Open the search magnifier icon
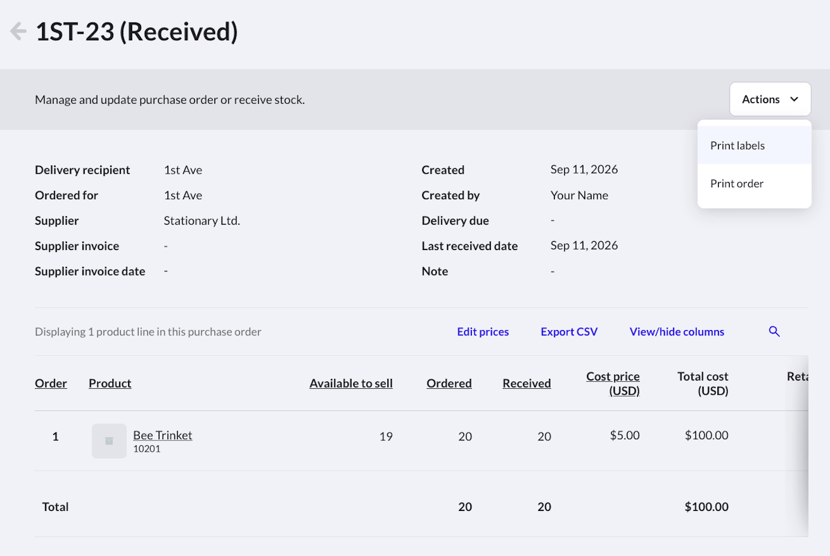Screen dimensions: 830x556 click(774, 331)
